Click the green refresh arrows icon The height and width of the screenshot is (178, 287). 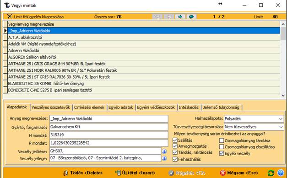[271, 173]
